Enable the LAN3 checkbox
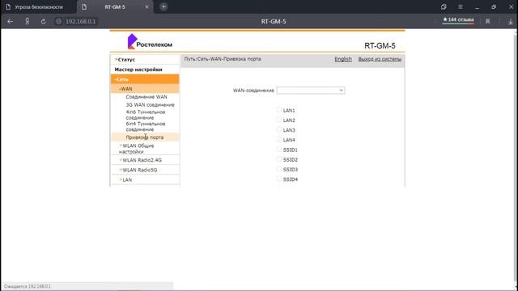 point(278,129)
